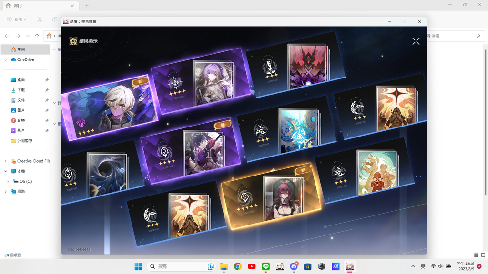
Task: Expand the OneDrive tree node
Action: 6,59
